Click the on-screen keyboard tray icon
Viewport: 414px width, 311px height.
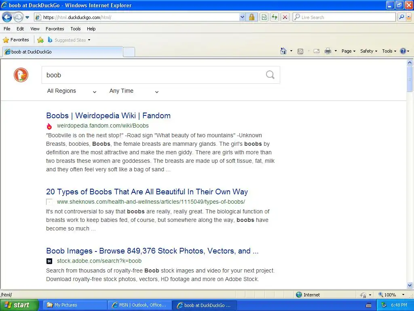tap(369, 305)
